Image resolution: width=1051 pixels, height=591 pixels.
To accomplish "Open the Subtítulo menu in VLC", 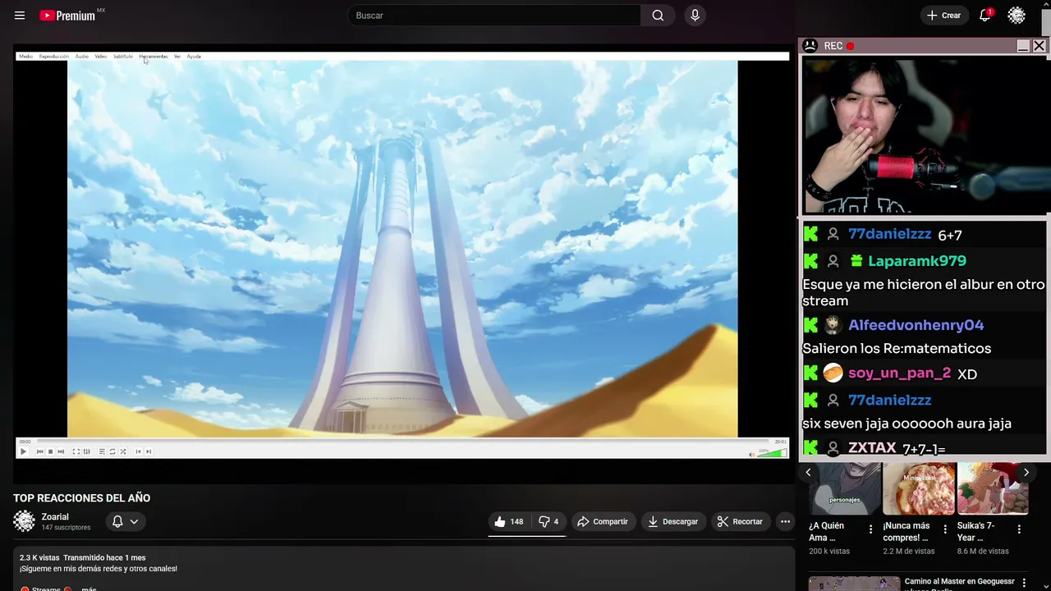I will [x=122, y=57].
